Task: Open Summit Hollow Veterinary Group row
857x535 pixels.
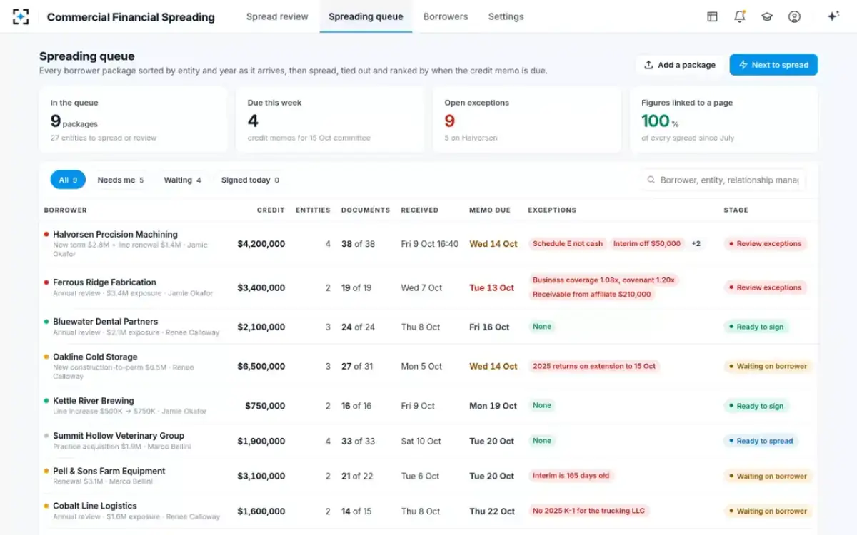Action: (x=428, y=441)
